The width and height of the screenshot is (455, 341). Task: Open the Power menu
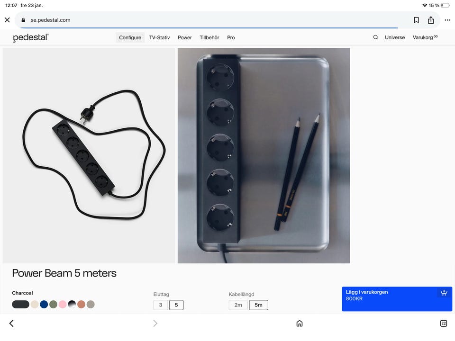click(x=184, y=37)
